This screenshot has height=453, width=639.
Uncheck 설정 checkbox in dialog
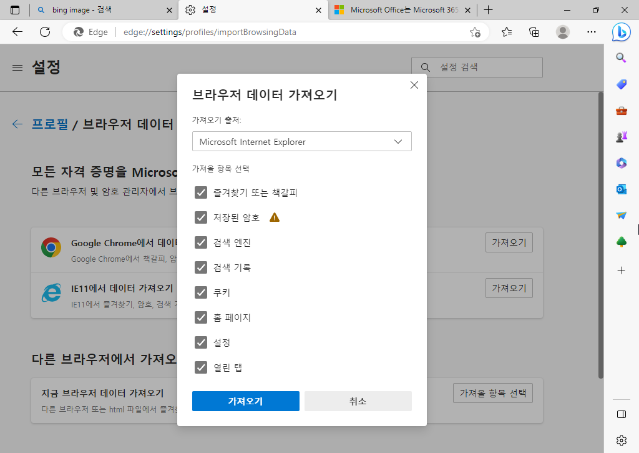pyautogui.click(x=201, y=342)
